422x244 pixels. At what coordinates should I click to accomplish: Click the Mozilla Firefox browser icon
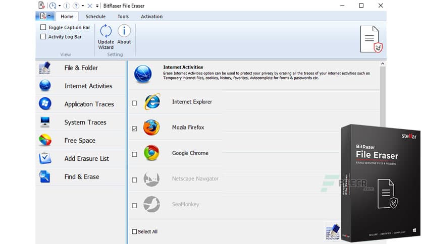pyautogui.click(x=151, y=128)
